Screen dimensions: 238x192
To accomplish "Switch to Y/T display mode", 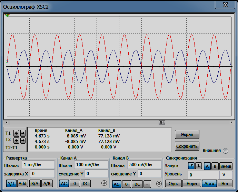I will [11, 183].
